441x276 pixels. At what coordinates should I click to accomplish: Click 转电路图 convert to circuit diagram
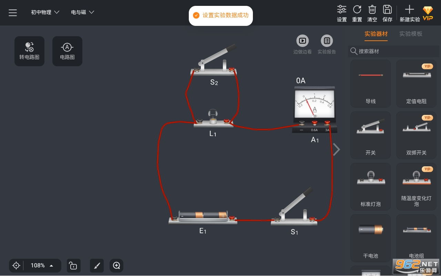pos(29,51)
